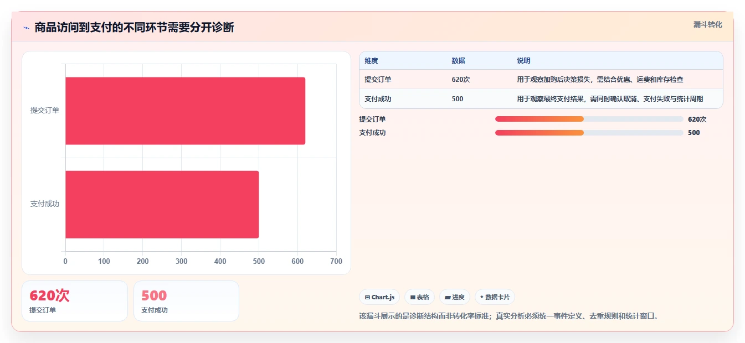Click the Chart.js tag chip

pos(379,297)
